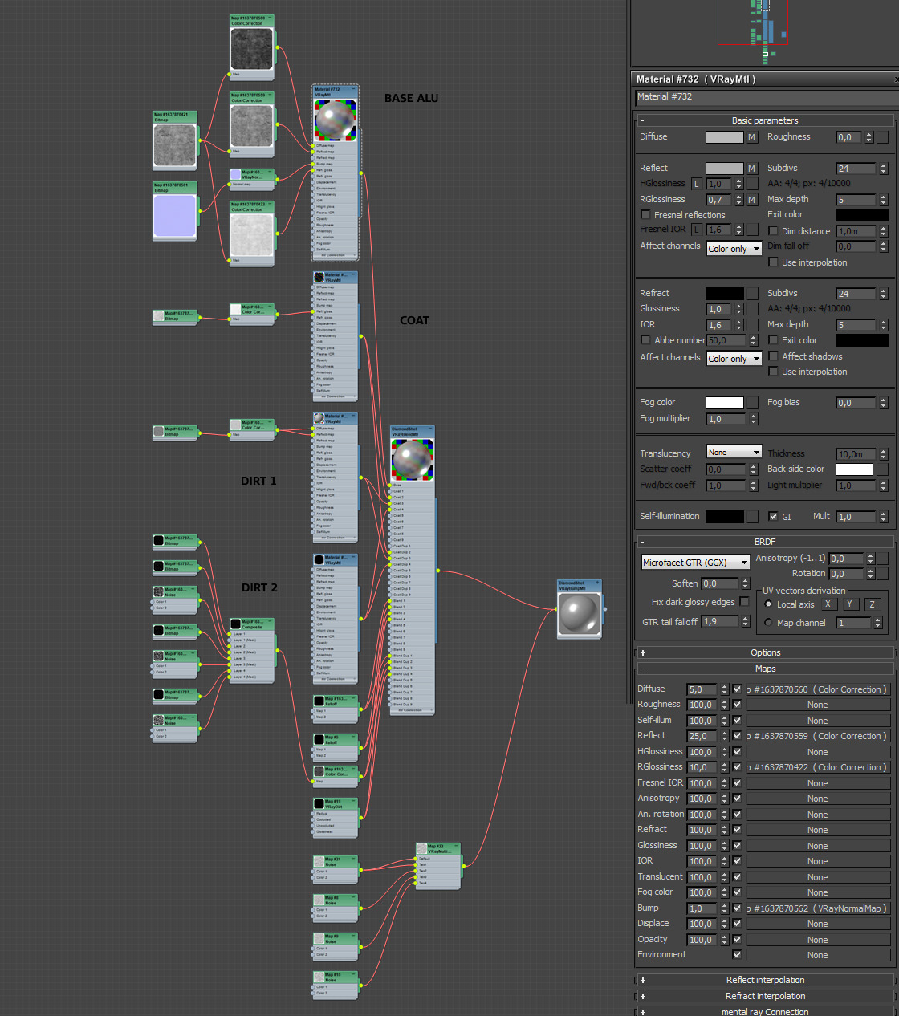Open Diffuse map #1637870560 Color Correction button
The width and height of the screenshot is (899, 1016).
click(x=818, y=689)
